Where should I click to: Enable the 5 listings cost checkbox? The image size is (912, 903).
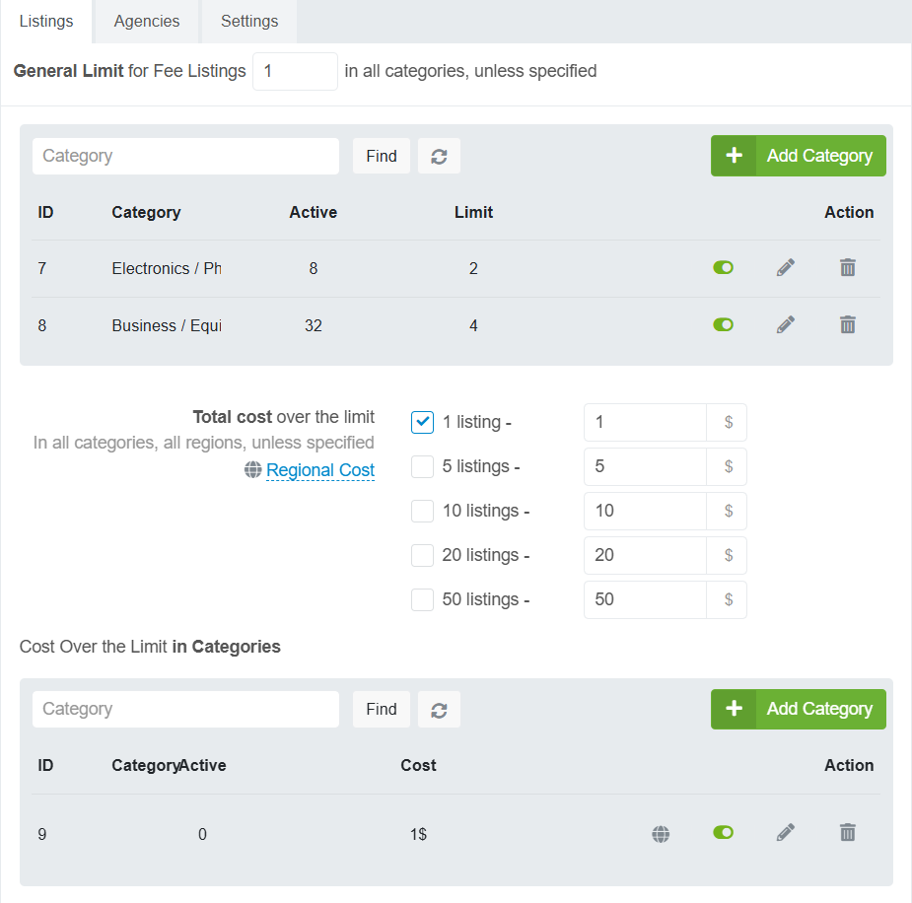point(422,466)
